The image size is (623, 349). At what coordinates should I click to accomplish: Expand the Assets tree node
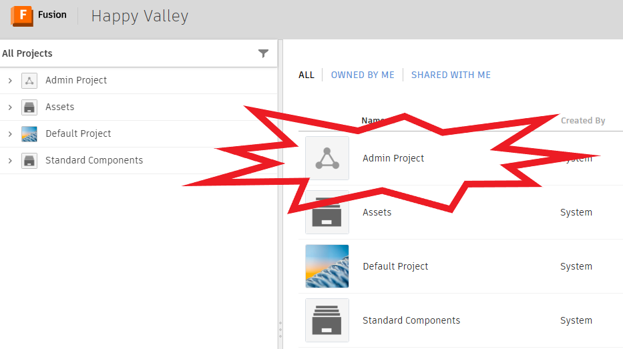pos(10,107)
